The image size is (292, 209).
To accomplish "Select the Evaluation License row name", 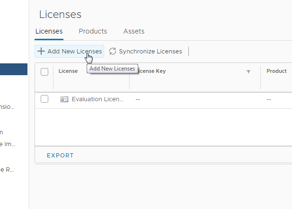I will [97, 99].
